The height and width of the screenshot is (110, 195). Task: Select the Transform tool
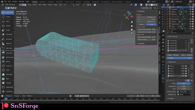pyautogui.click(x=7, y=34)
